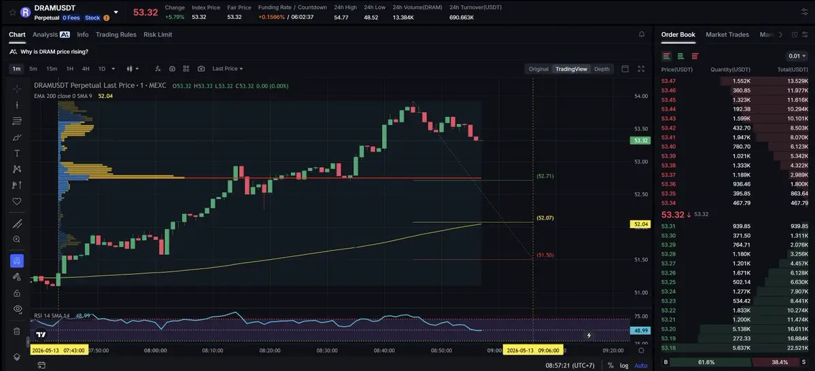The height and width of the screenshot is (371, 815).
Task: Select the 4H timeframe
Action: tap(86, 69)
